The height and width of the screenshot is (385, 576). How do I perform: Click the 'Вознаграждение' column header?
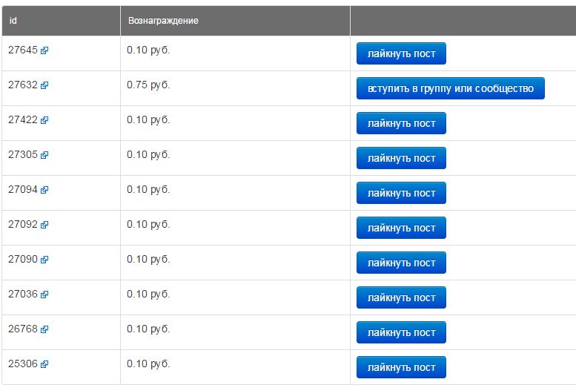[x=163, y=21]
